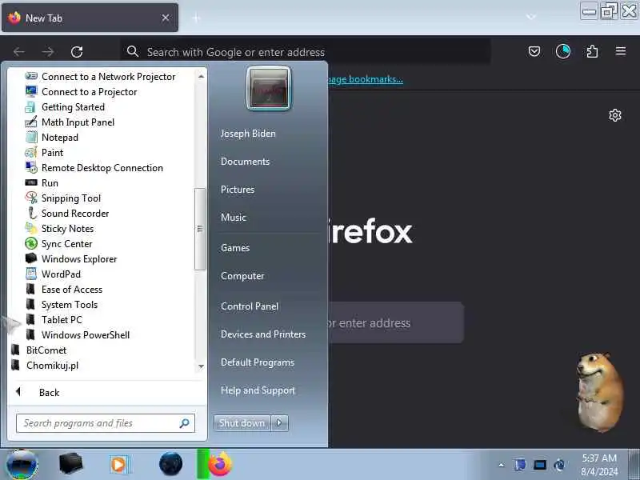Go forward one page in Firefox

click(x=48, y=52)
